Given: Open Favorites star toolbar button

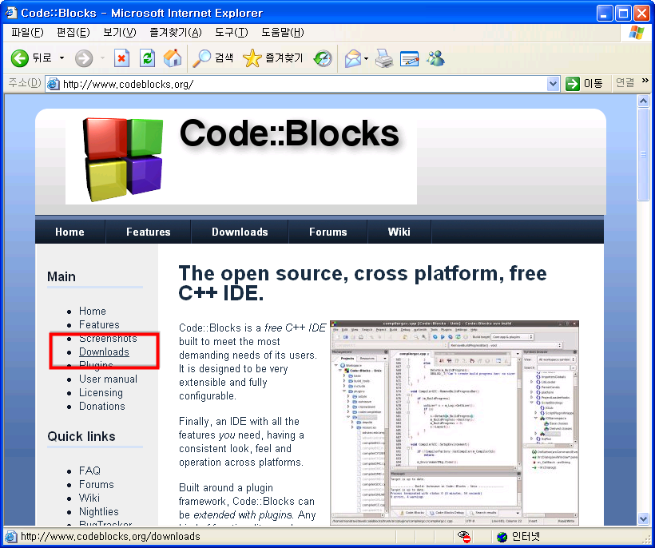Looking at the screenshot, I should (273, 58).
